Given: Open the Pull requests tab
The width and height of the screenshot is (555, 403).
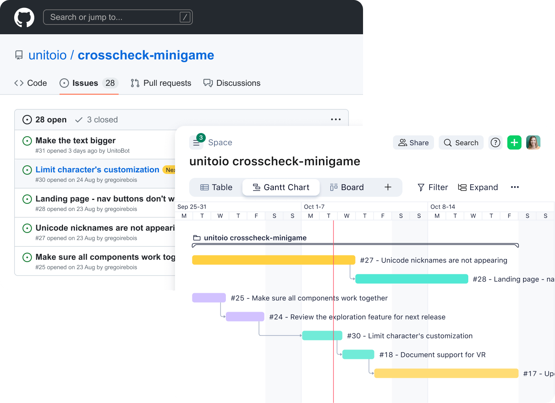Looking at the screenshot, I should coord(161,83).
